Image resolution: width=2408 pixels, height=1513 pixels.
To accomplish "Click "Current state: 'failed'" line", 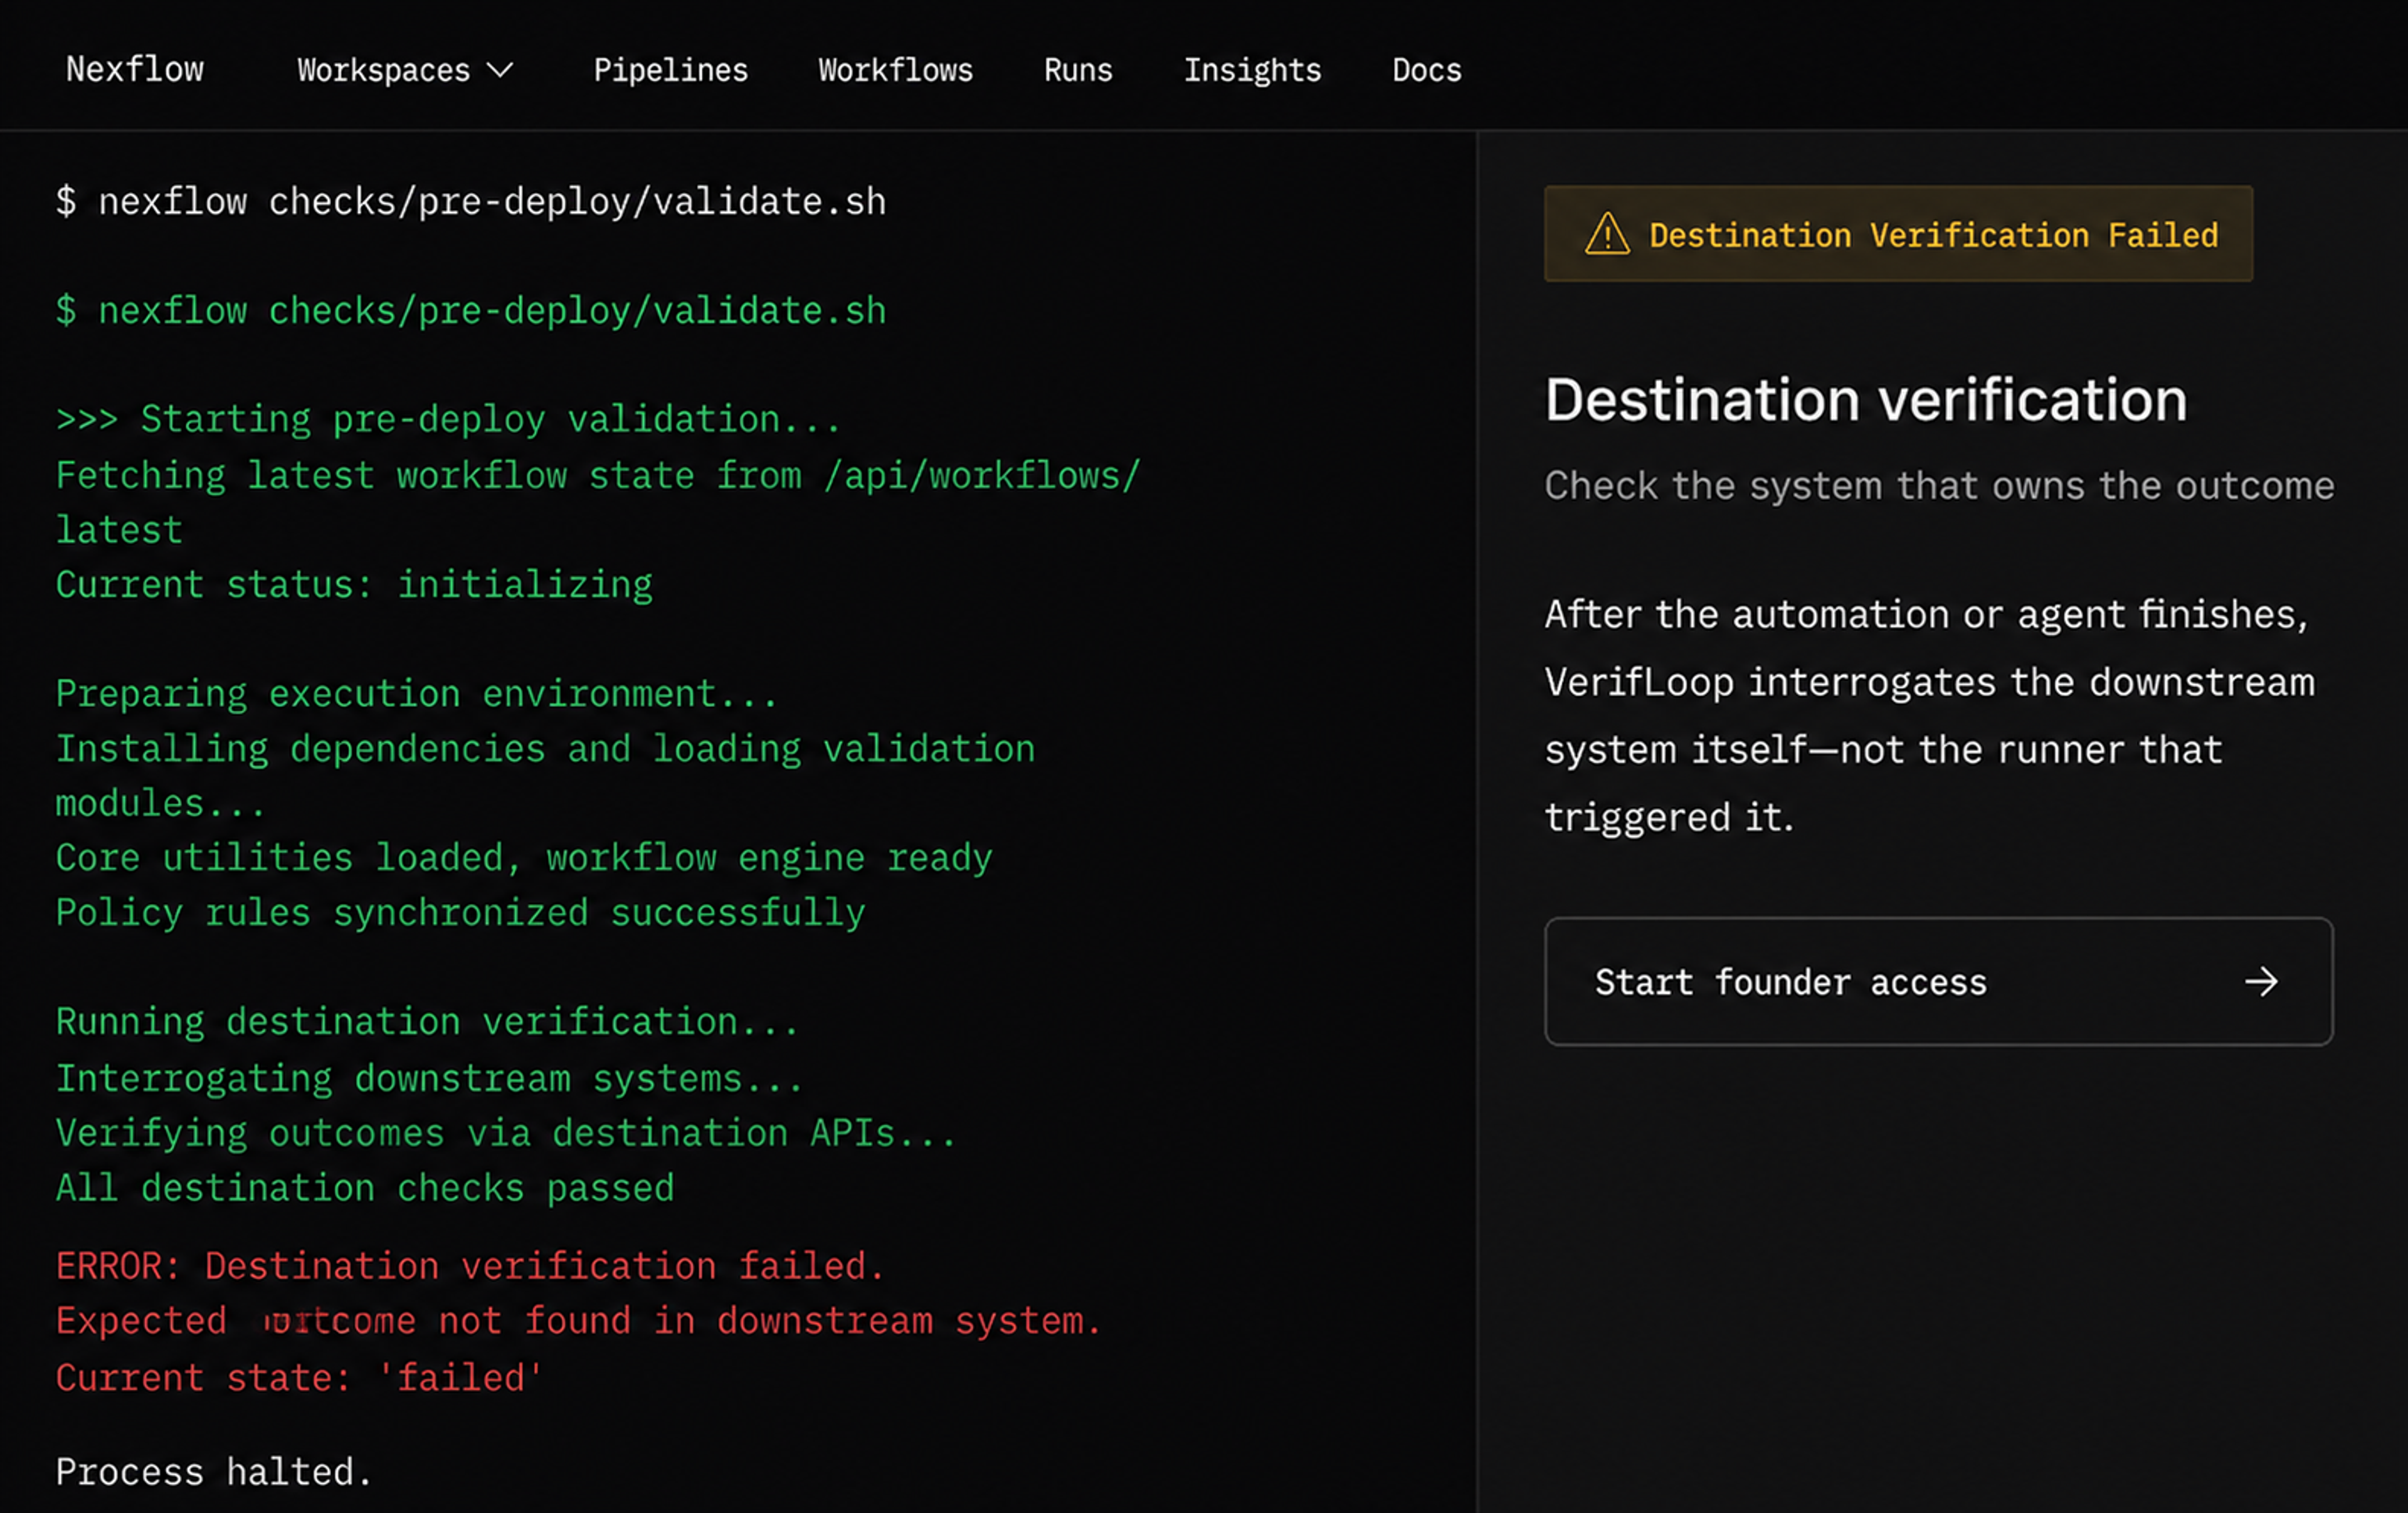I will pyautogui.click(x=300, y=1378).
